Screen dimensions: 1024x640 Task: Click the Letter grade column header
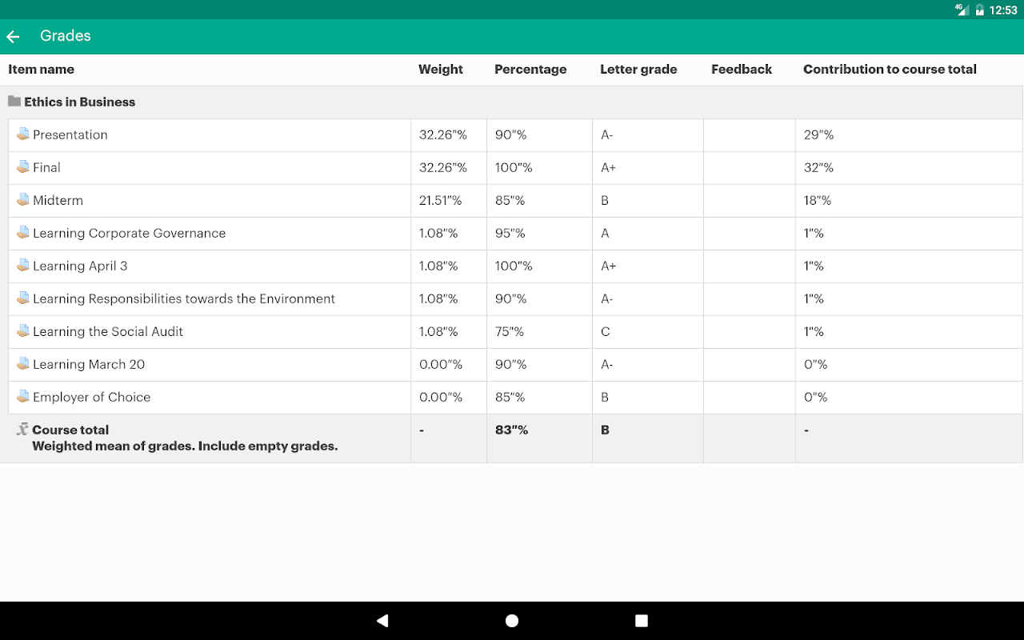coord(638,70)
